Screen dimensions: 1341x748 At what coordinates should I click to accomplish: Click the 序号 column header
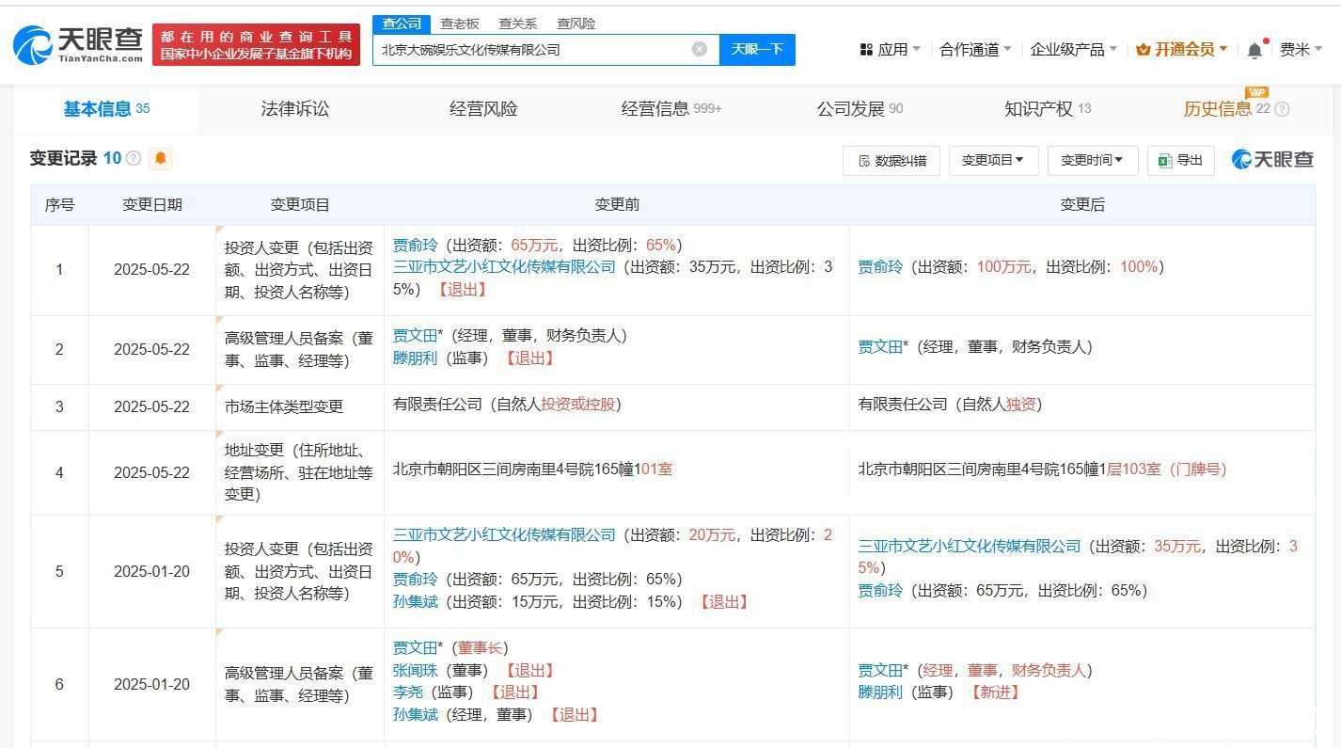pyautogui.click(x=60, y=204)
